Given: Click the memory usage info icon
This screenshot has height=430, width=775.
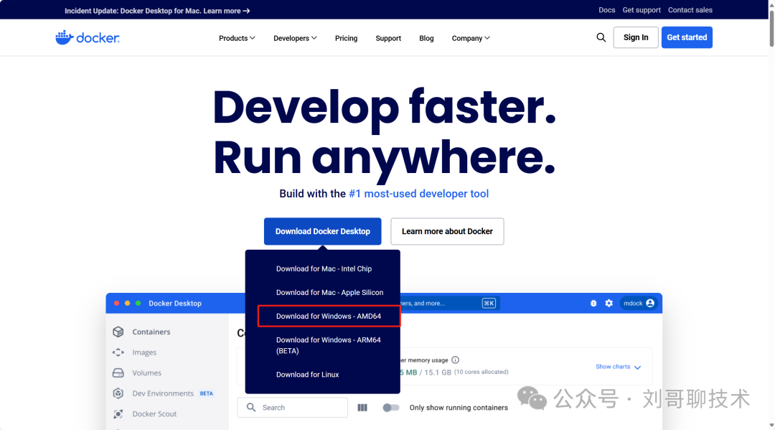Looking at the screenshot, I should [455, 360].
